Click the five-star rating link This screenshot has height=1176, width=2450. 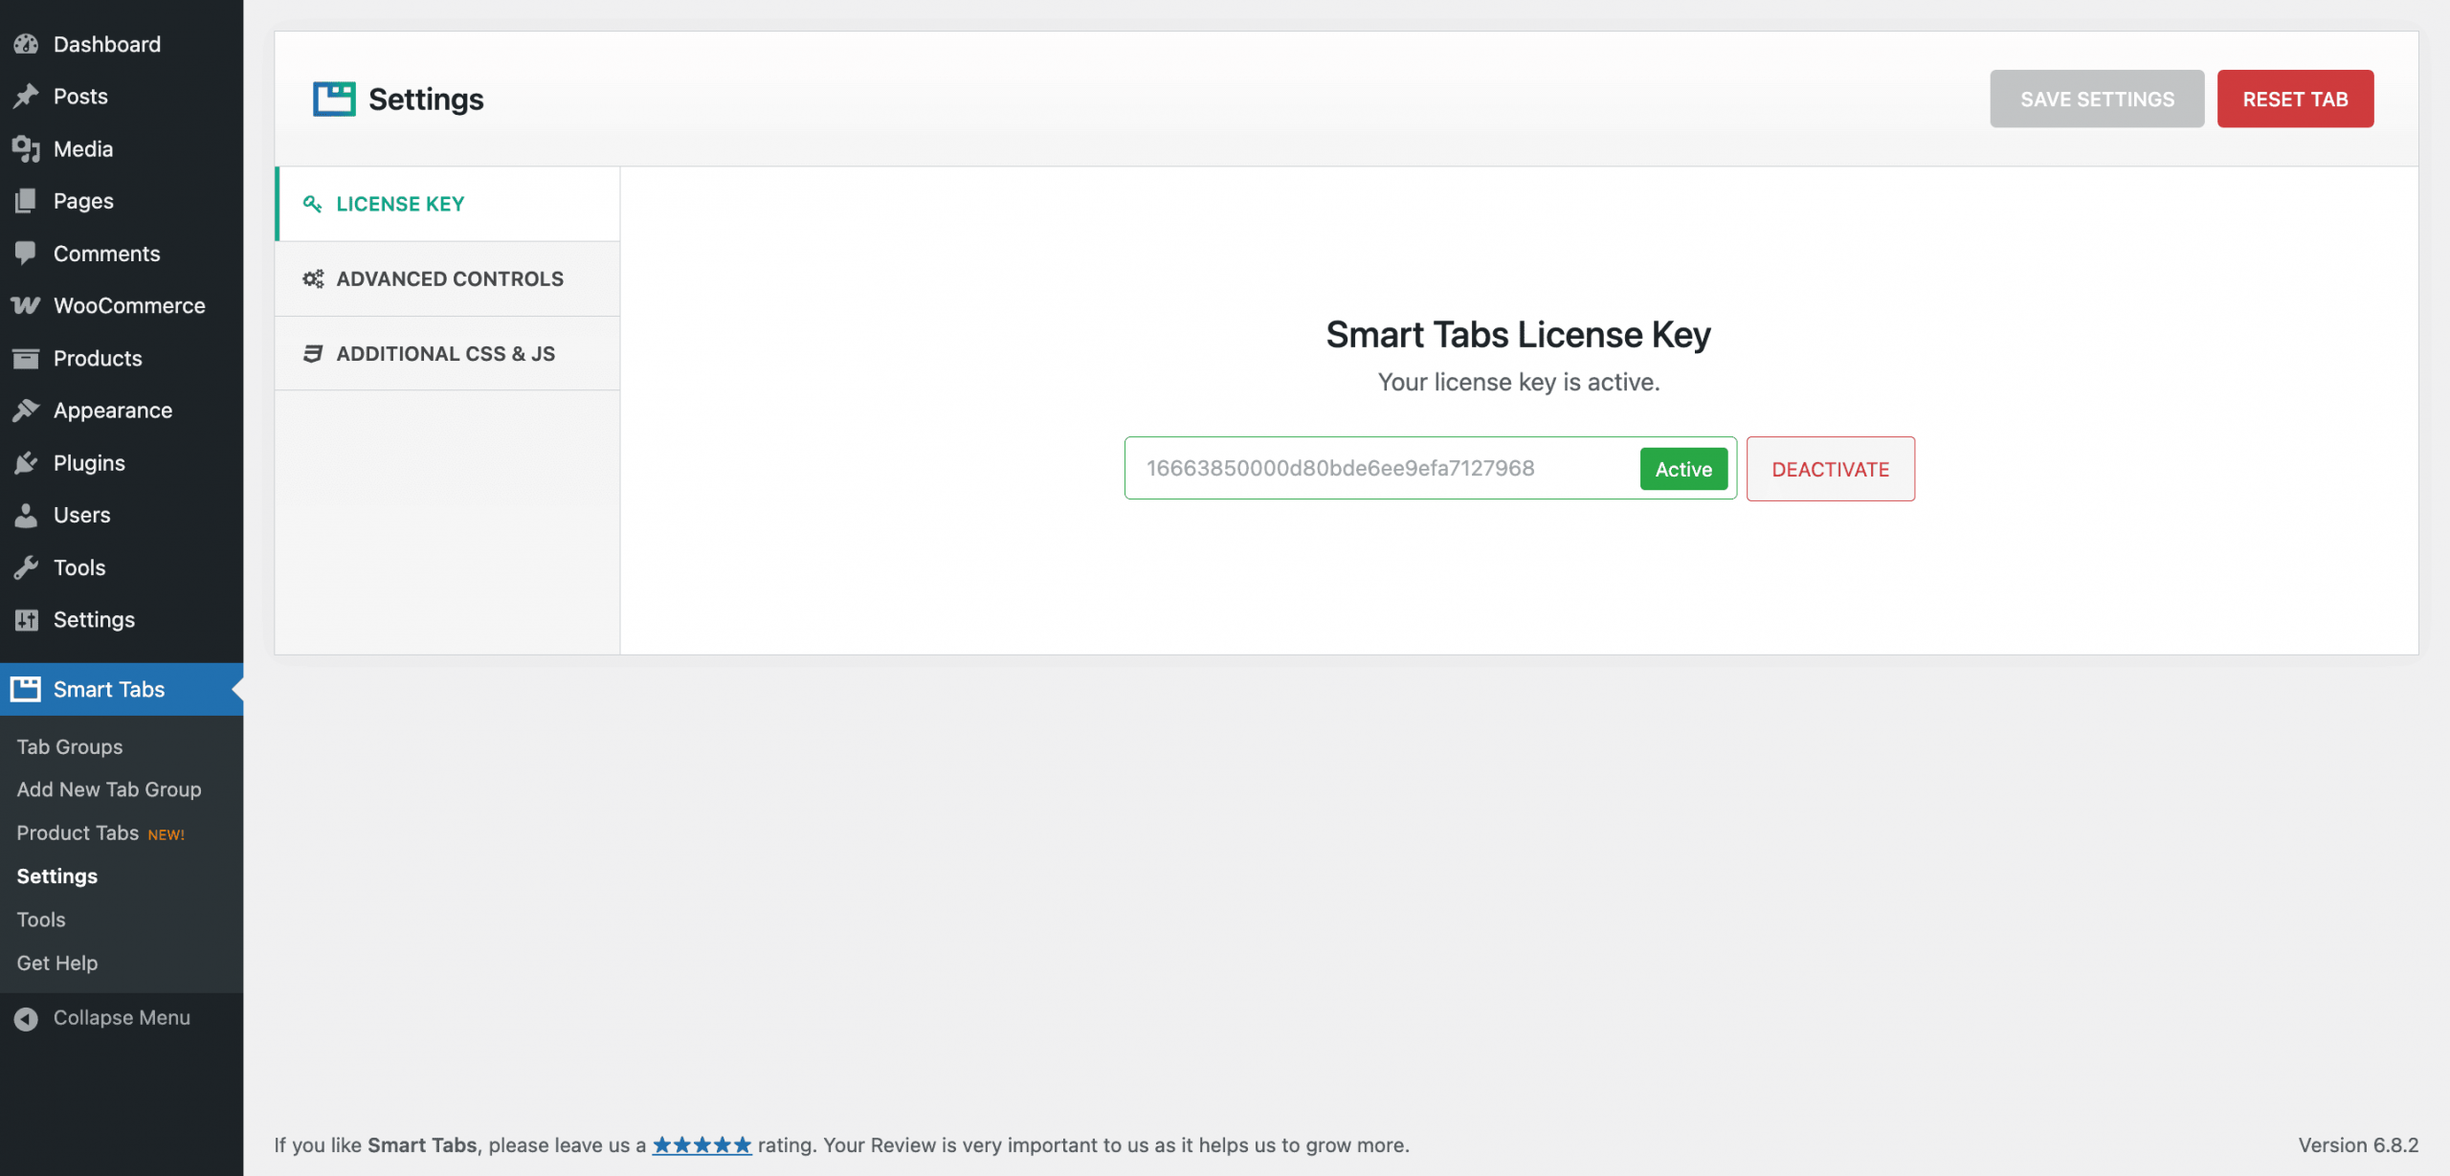click(x=702, y=1144)
